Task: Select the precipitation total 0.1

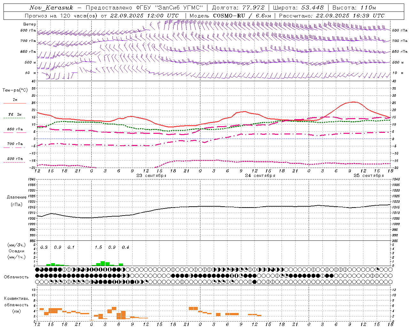Action: (x=71, y=247)
